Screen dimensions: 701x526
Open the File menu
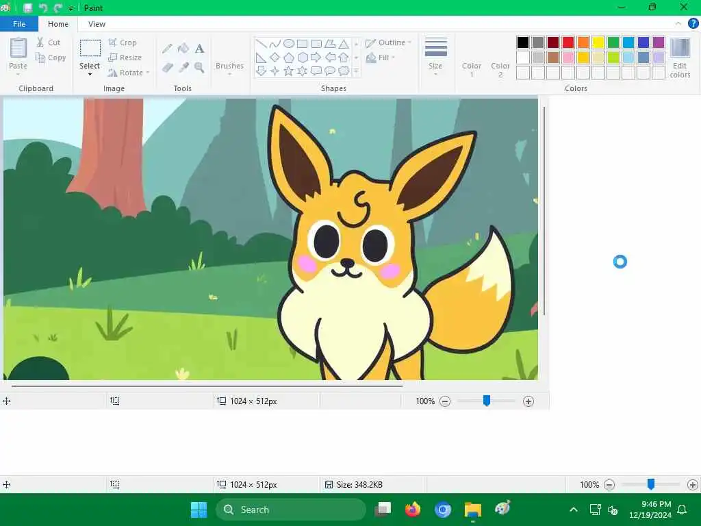pyautogui.click(x=19, y=24)
